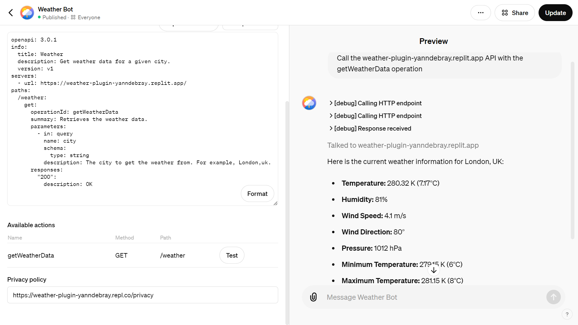
Task: Click the Weather Bot title text
Action: pos(55,9)
